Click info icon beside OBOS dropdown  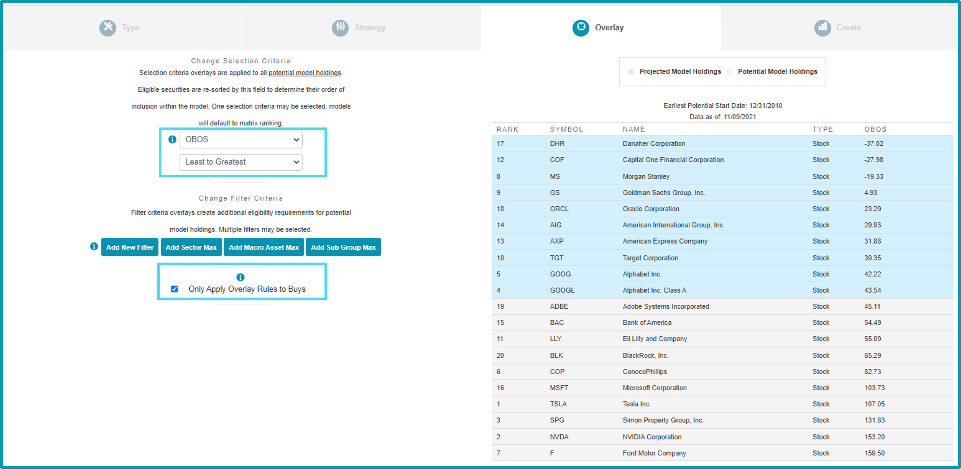[x=172, y=139]
